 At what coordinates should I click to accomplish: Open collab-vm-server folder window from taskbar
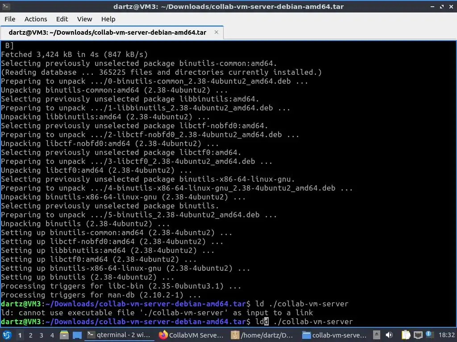[x=335, y=335]
